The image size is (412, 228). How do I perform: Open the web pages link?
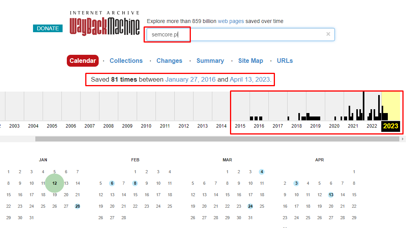231,21
